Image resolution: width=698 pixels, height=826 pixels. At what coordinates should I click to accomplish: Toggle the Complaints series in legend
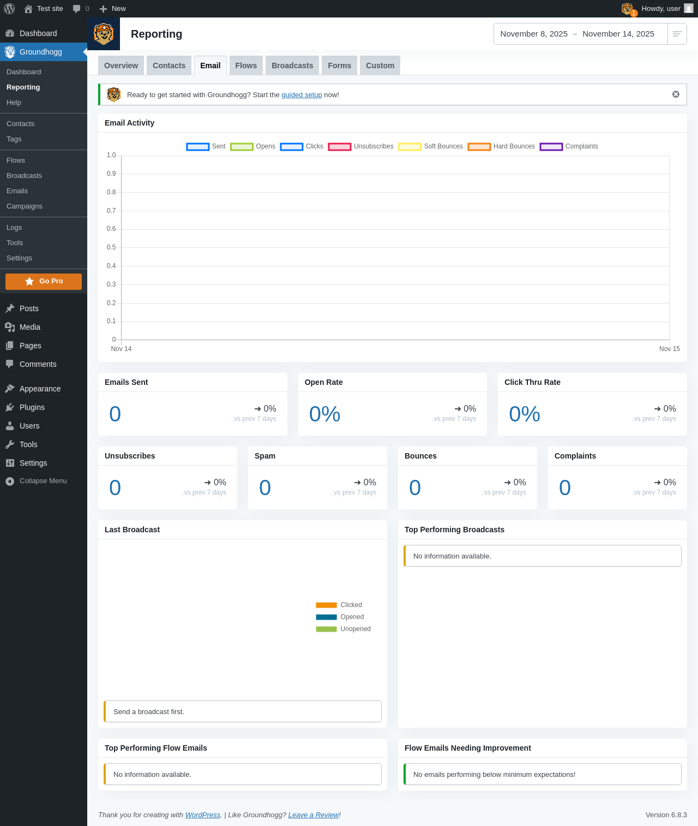tap(569, 146)
